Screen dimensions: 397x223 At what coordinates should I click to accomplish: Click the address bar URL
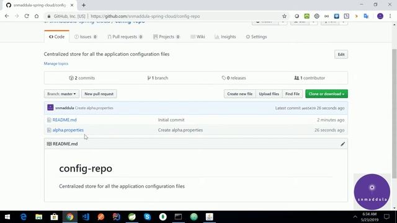click(x=145, y=16)
